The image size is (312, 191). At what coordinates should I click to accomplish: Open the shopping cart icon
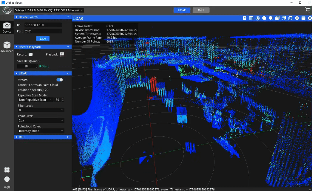308,10
